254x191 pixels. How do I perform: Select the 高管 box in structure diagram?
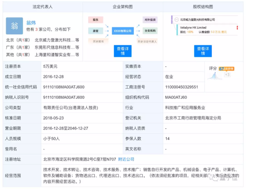(96, 31)
